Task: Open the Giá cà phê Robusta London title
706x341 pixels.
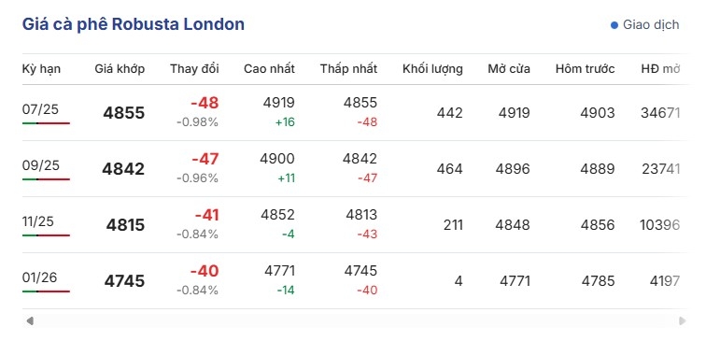Action: coord(134,24)
